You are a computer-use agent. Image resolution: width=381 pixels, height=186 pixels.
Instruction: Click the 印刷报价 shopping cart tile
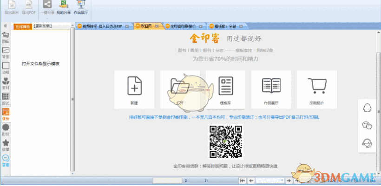pos(316,89)
